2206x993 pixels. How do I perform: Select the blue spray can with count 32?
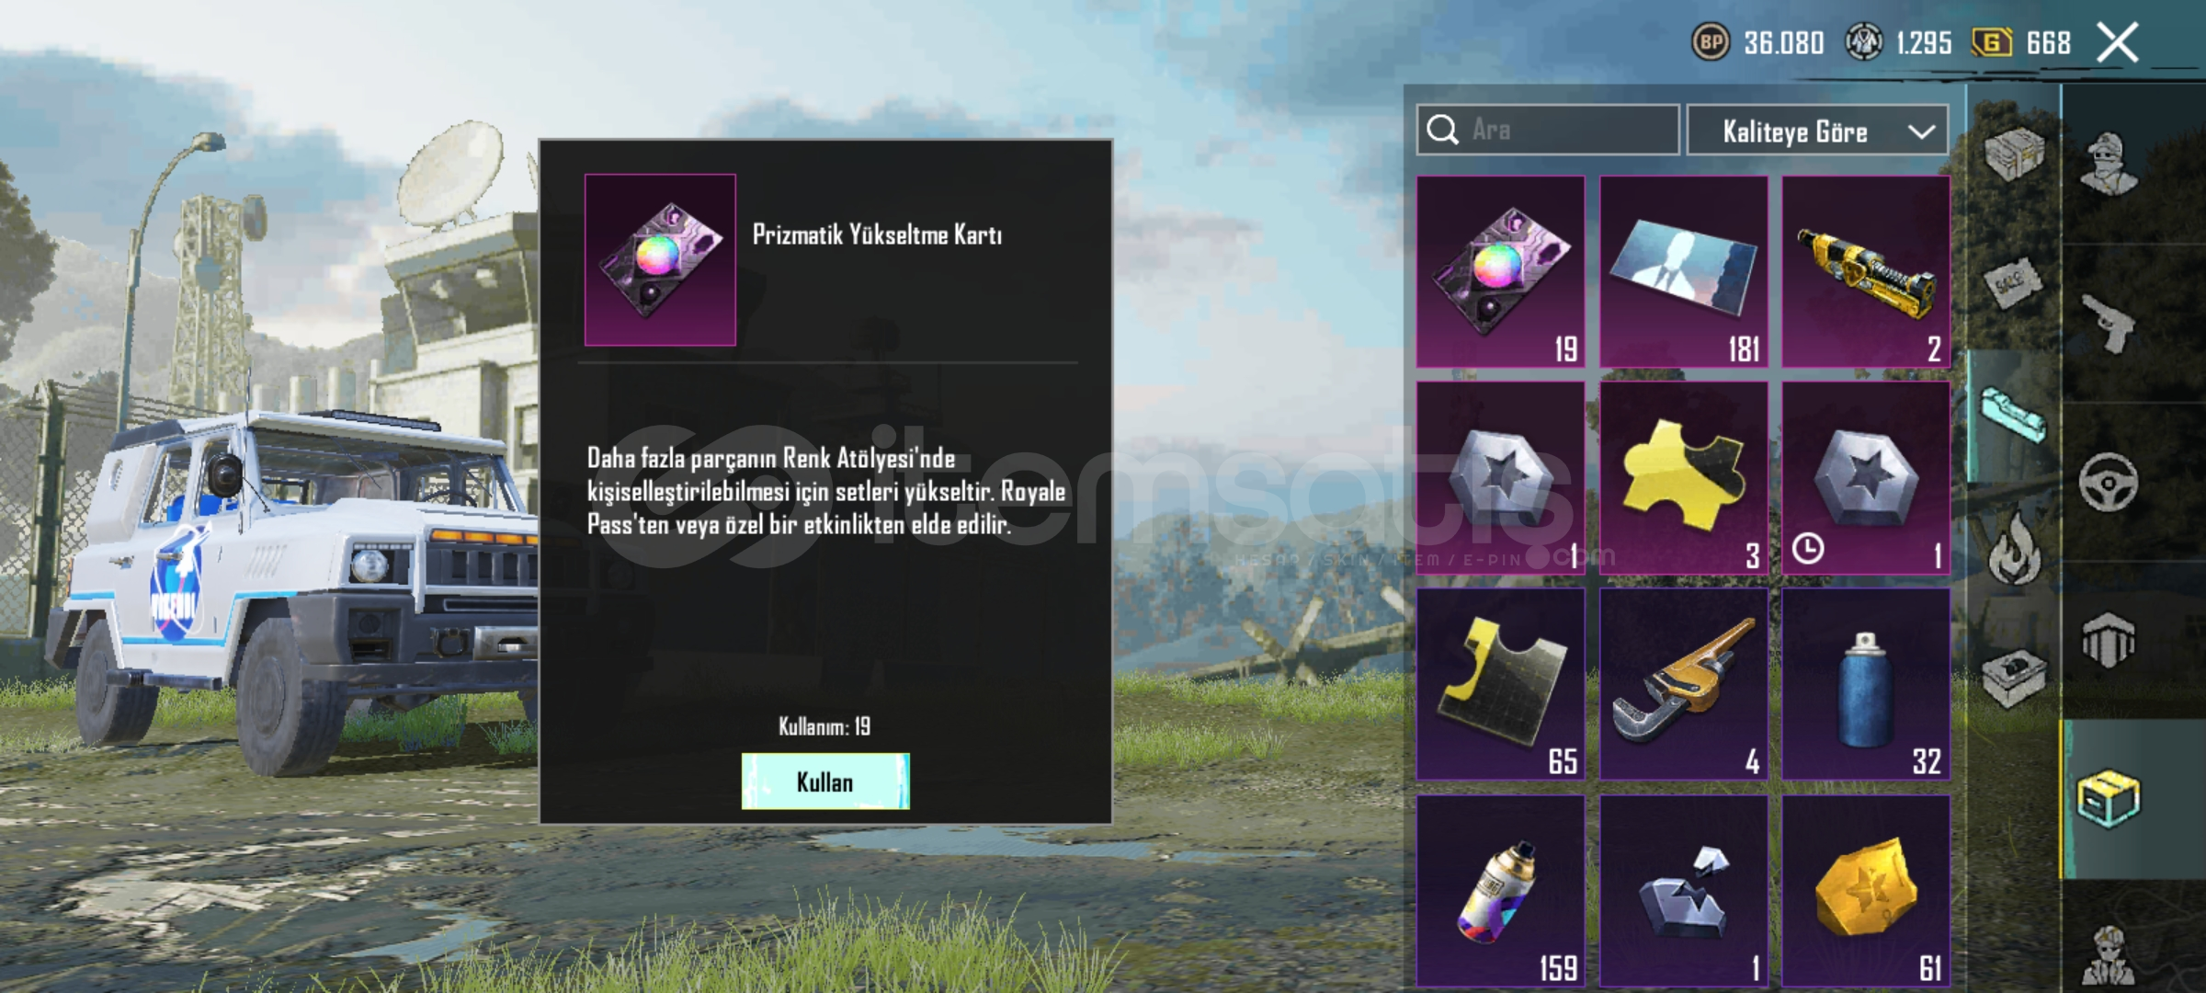1866,684
